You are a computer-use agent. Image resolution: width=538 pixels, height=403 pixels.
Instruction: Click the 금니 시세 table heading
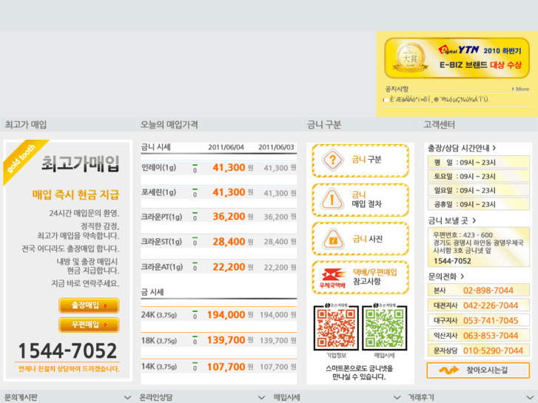coord(155,147)
